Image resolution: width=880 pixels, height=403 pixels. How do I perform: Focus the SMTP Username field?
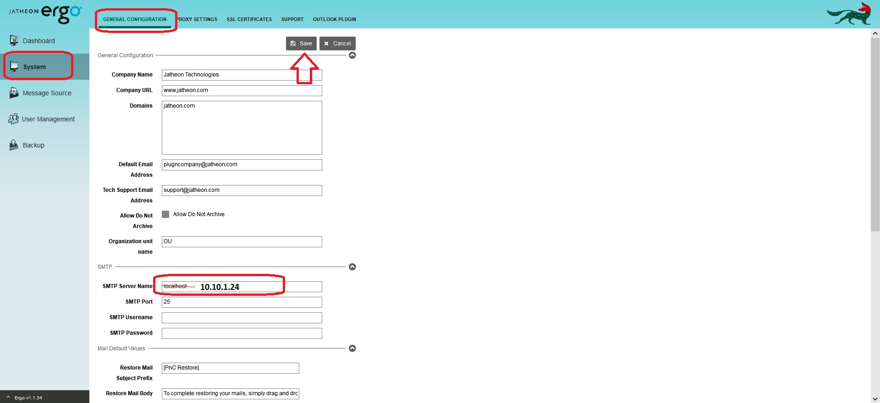[242, 318]
